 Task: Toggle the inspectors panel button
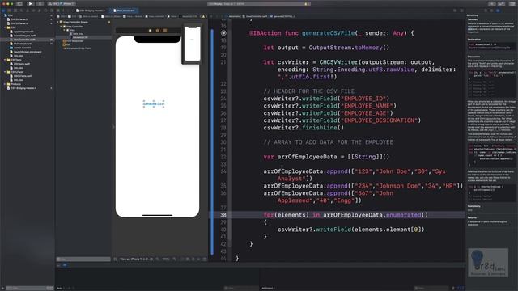[x=512, y=3]
